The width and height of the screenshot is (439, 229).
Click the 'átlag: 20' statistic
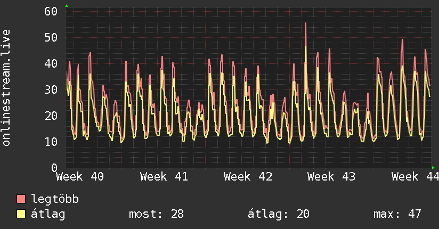click(279, 214)
